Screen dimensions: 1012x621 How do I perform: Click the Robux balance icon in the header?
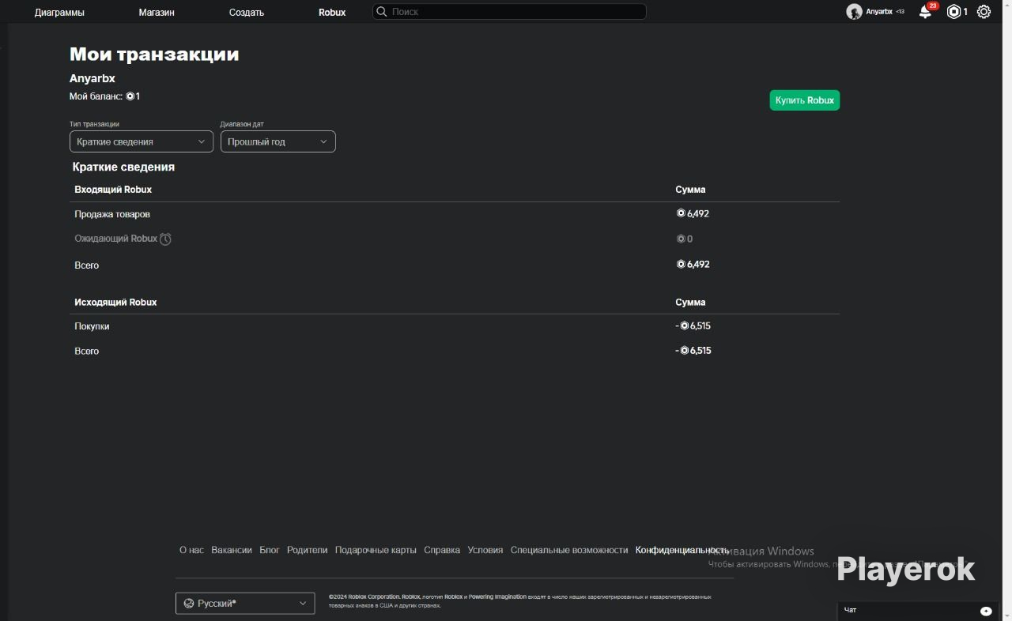pos(953,12)
